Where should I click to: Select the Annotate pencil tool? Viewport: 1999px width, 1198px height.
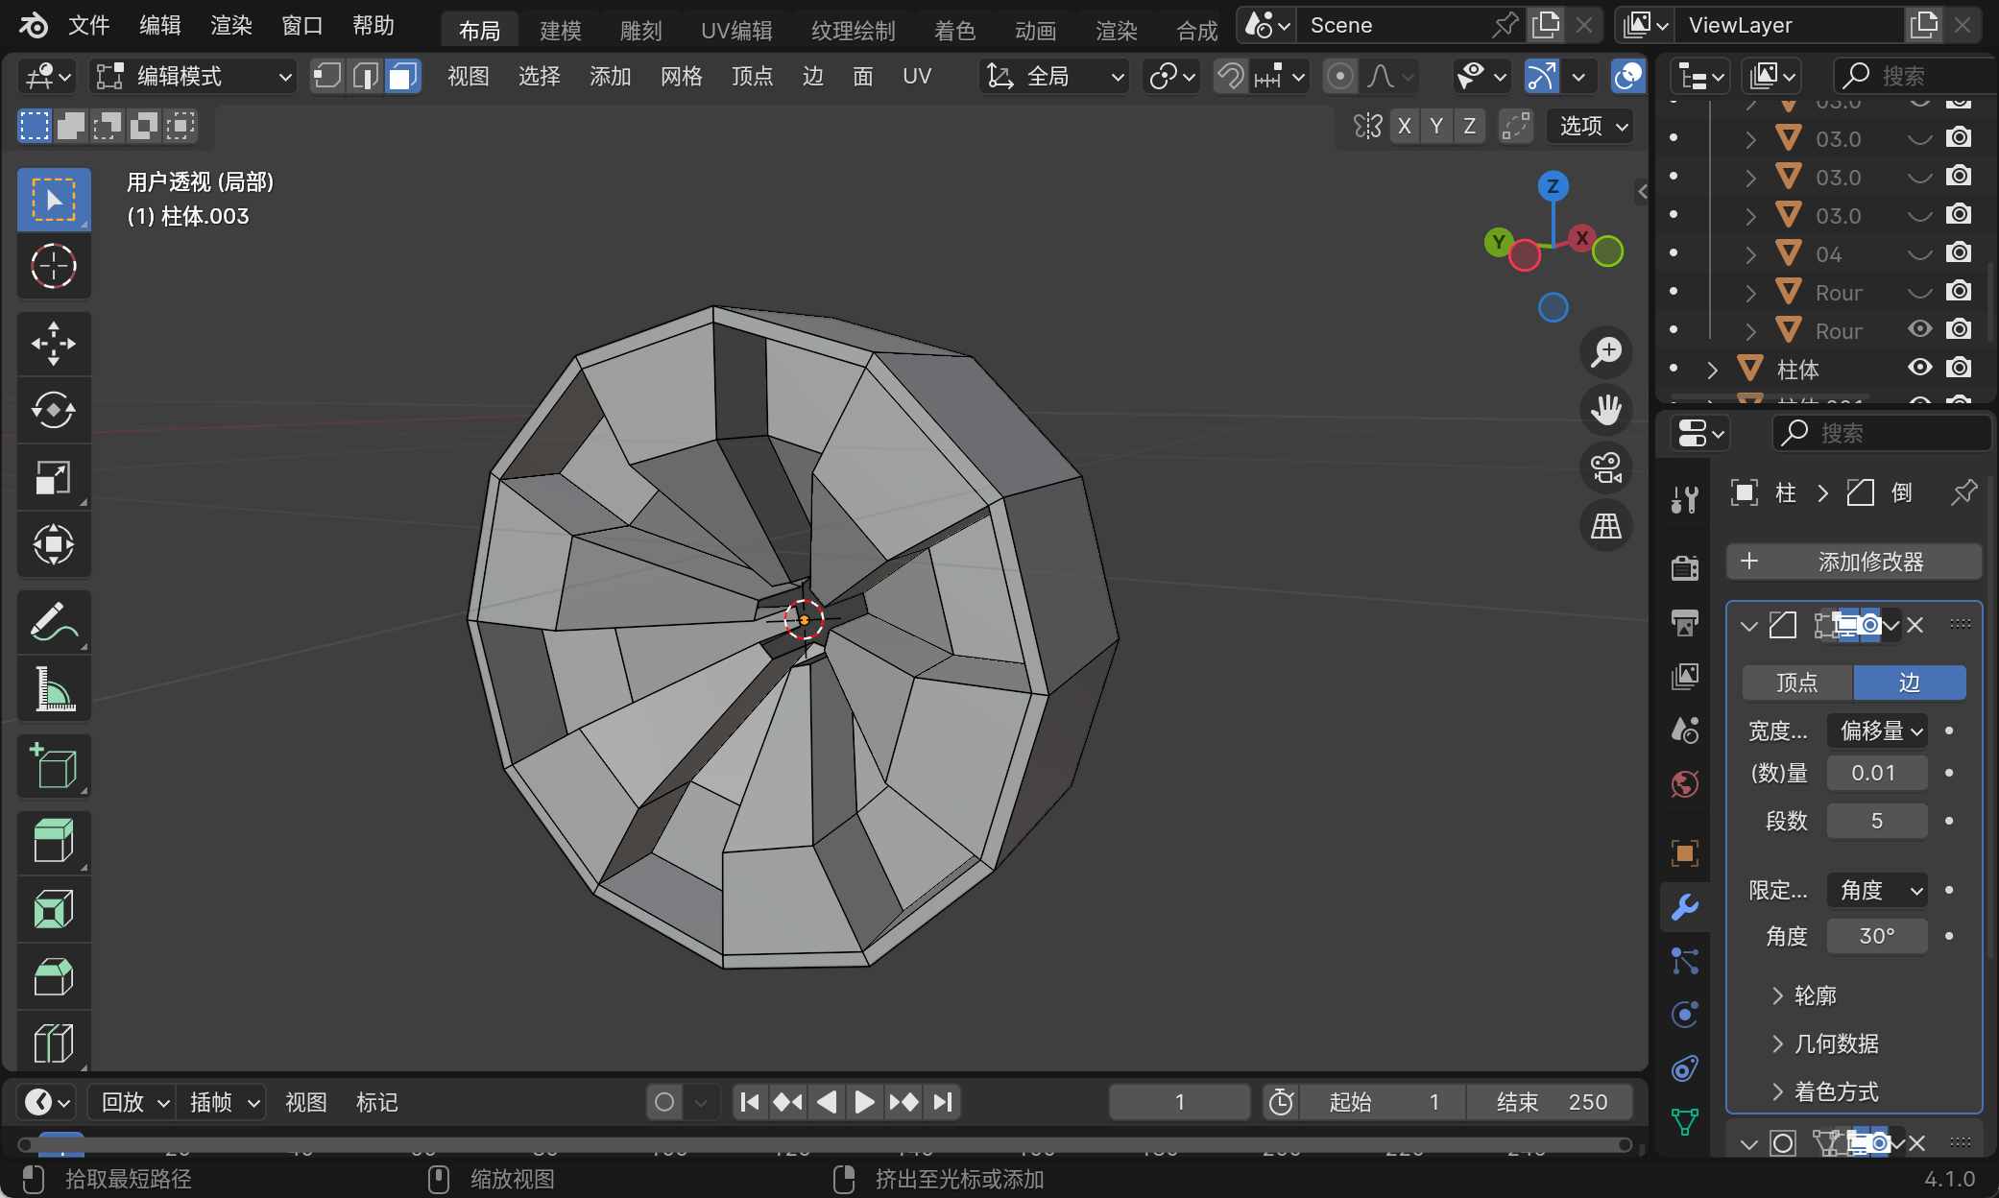tap(54, 622)
